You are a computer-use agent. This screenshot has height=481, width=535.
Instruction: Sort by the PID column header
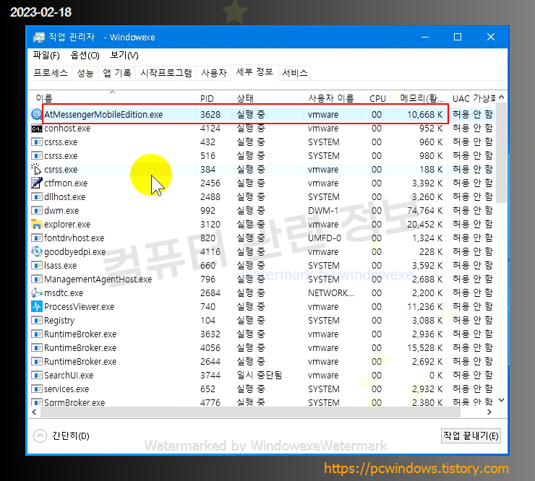pos(213,98)
